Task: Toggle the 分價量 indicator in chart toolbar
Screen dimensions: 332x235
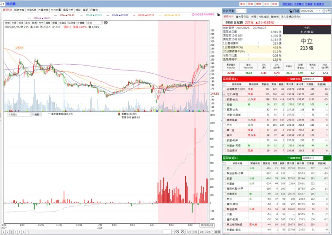Action: pyautogui.click(x=81, y=23)
